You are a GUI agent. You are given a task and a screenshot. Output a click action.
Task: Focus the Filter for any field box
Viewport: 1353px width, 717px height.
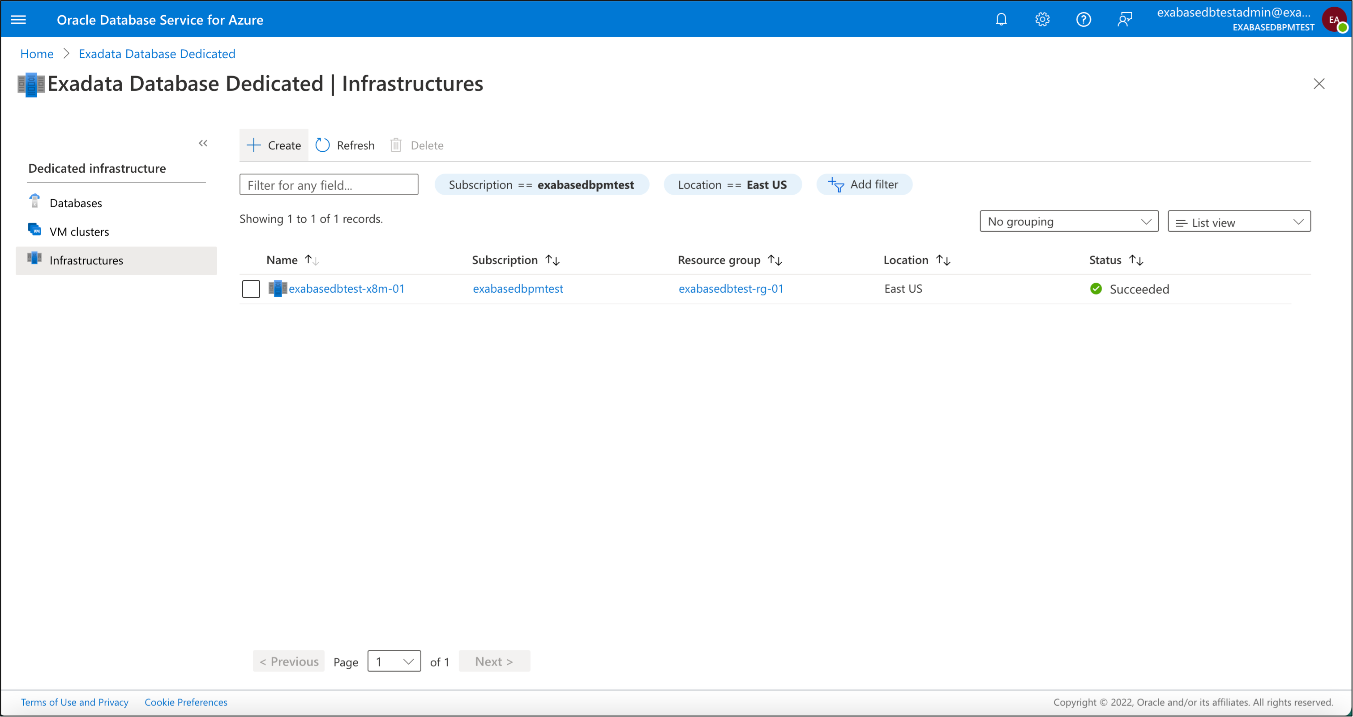(329, 185)
